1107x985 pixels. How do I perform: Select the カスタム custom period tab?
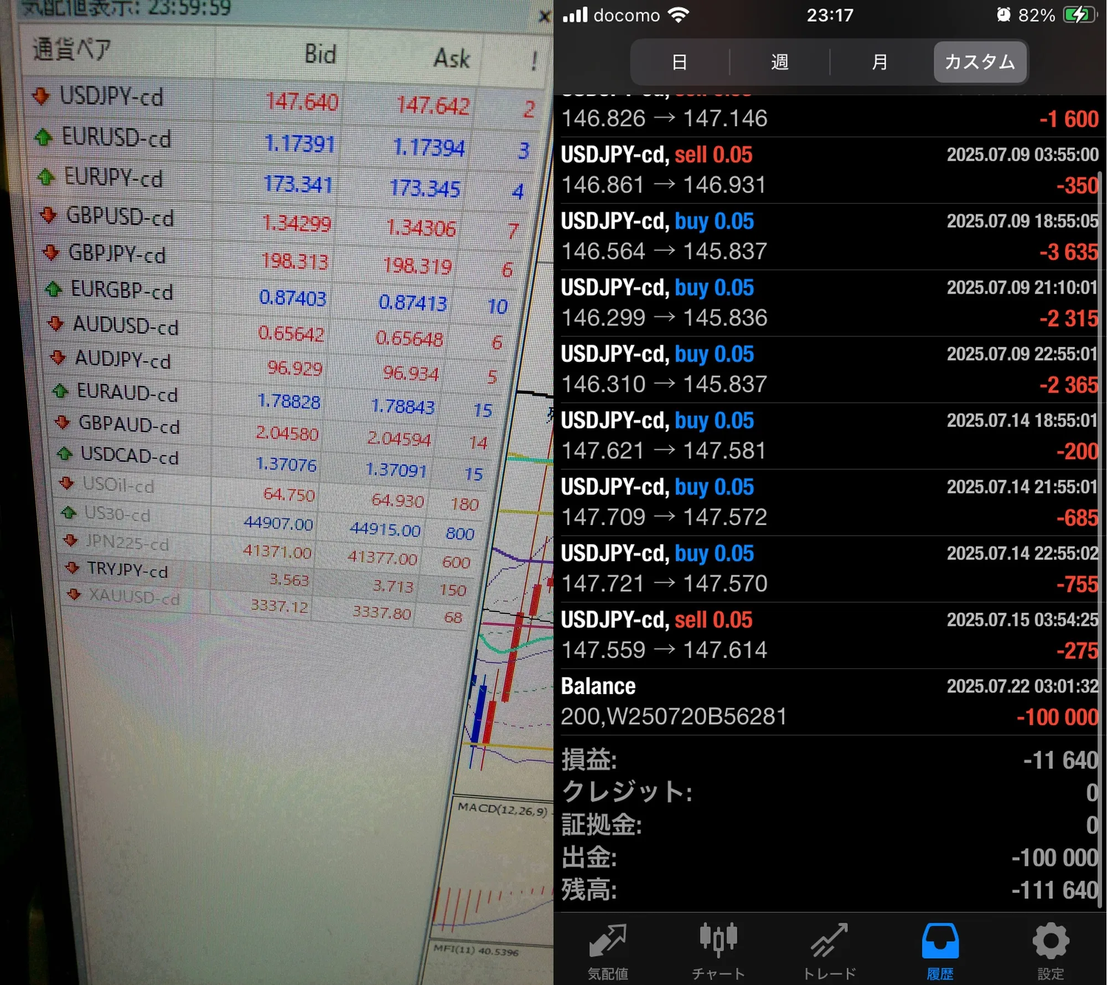[980, 62]
